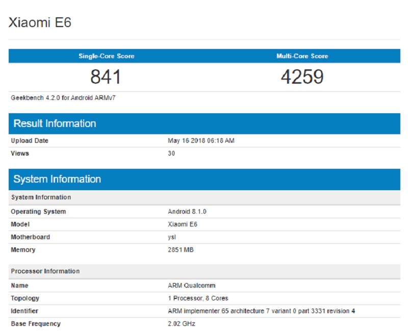Select the Upload Date label
This screenshot has width=408, height=331.
click(x=30, y=141)
